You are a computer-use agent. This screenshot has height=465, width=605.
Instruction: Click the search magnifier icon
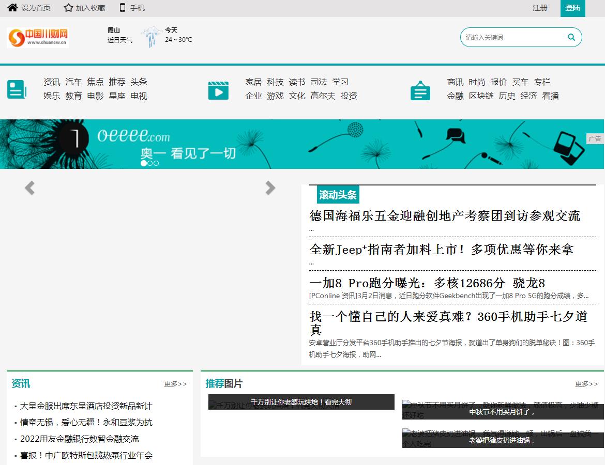pyautogui.click(x=571, y=37)
